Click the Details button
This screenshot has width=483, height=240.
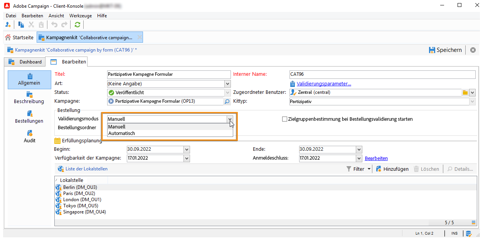tap(460, 169)
